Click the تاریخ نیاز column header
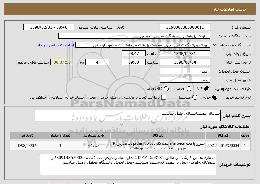Image resolution: width=260 pixels, height=184 pixels. click(x=27, y=136)
